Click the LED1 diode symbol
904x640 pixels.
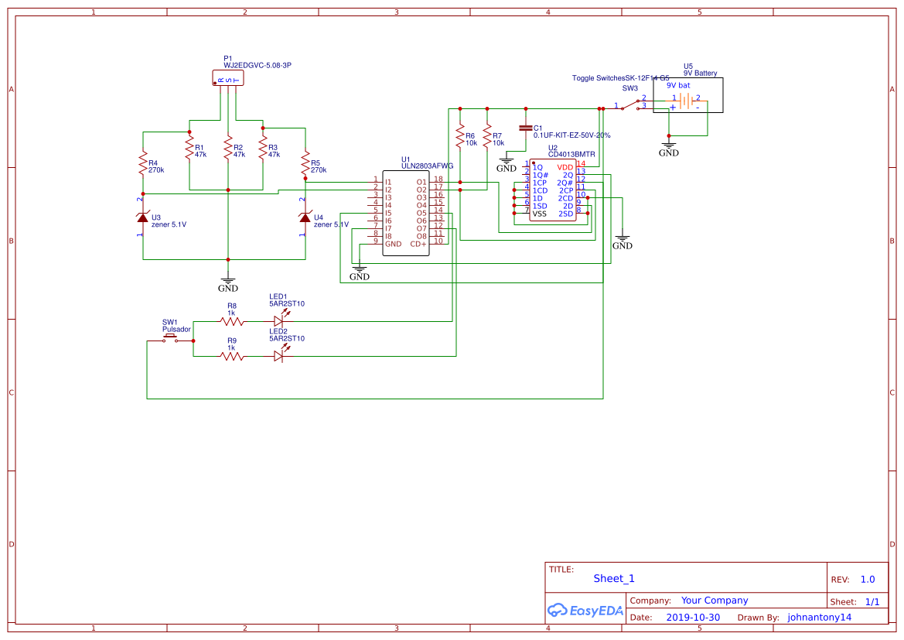[x=278, y=321]
